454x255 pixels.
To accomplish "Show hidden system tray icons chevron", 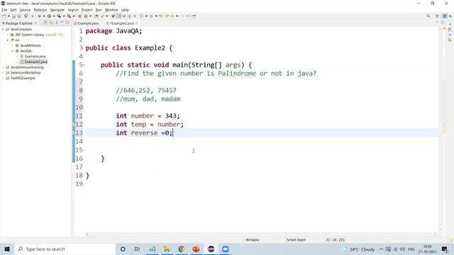I will 381,249.
